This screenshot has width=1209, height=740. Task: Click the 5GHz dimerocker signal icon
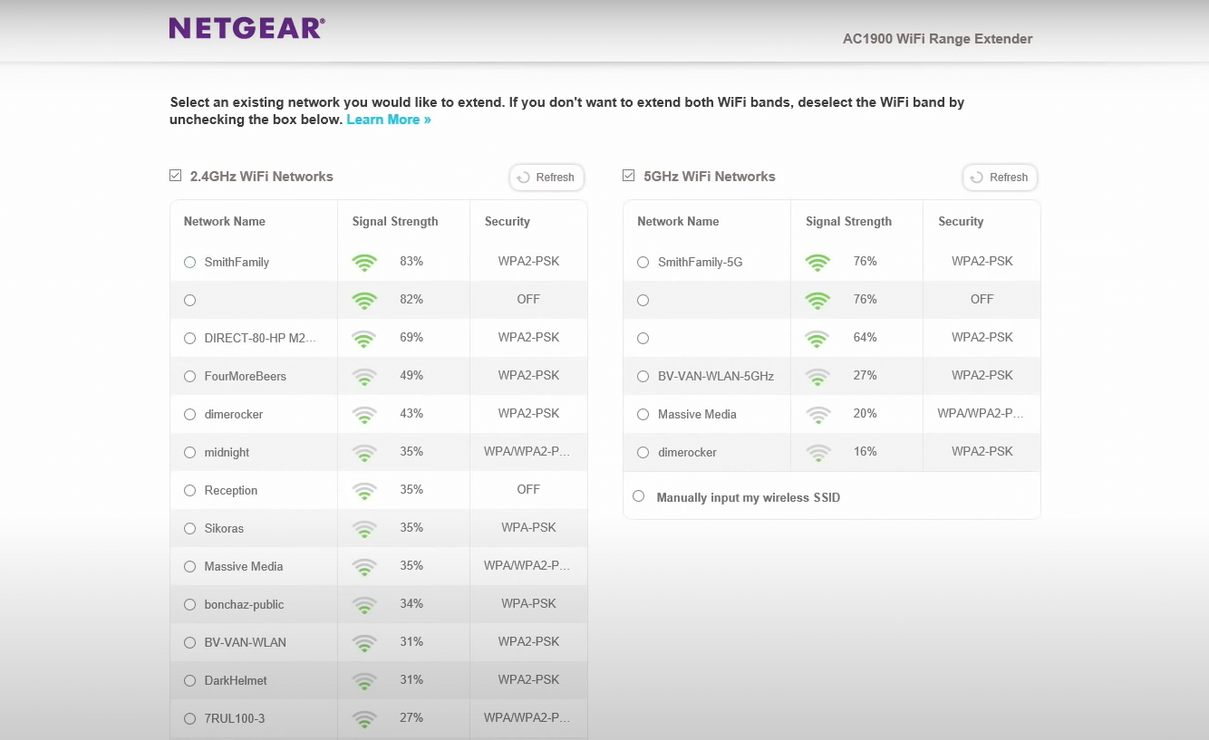click(x=817, y=452)
